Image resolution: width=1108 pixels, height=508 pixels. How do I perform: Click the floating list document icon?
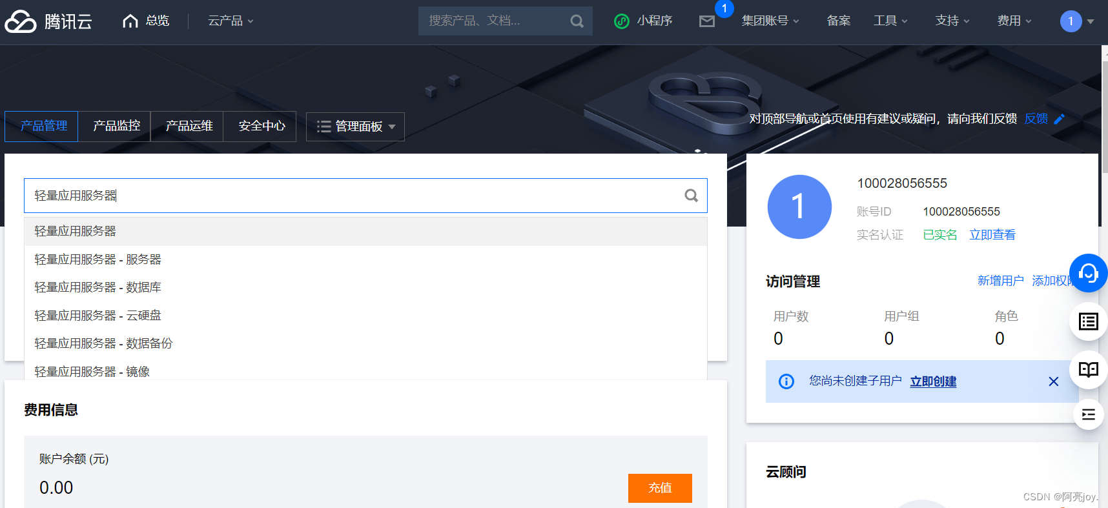point(1088,321)
